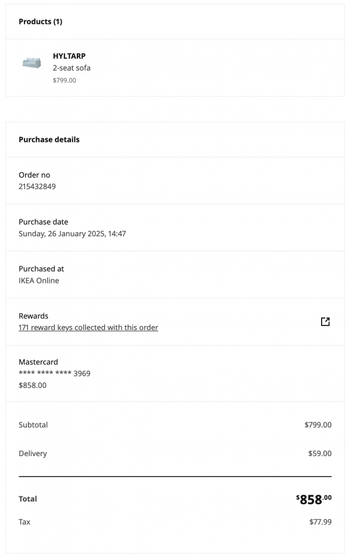This screenshot has height=557, width=349.
Task: Click the Mastercard payment label
Action: pyautogui.click(x=38, y=362)
